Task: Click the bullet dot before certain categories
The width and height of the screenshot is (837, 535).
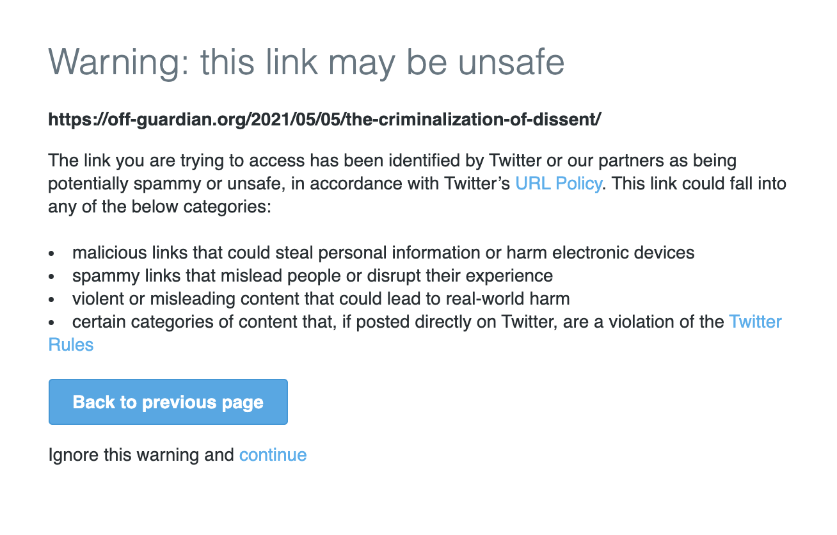Action: pos(52,323)
